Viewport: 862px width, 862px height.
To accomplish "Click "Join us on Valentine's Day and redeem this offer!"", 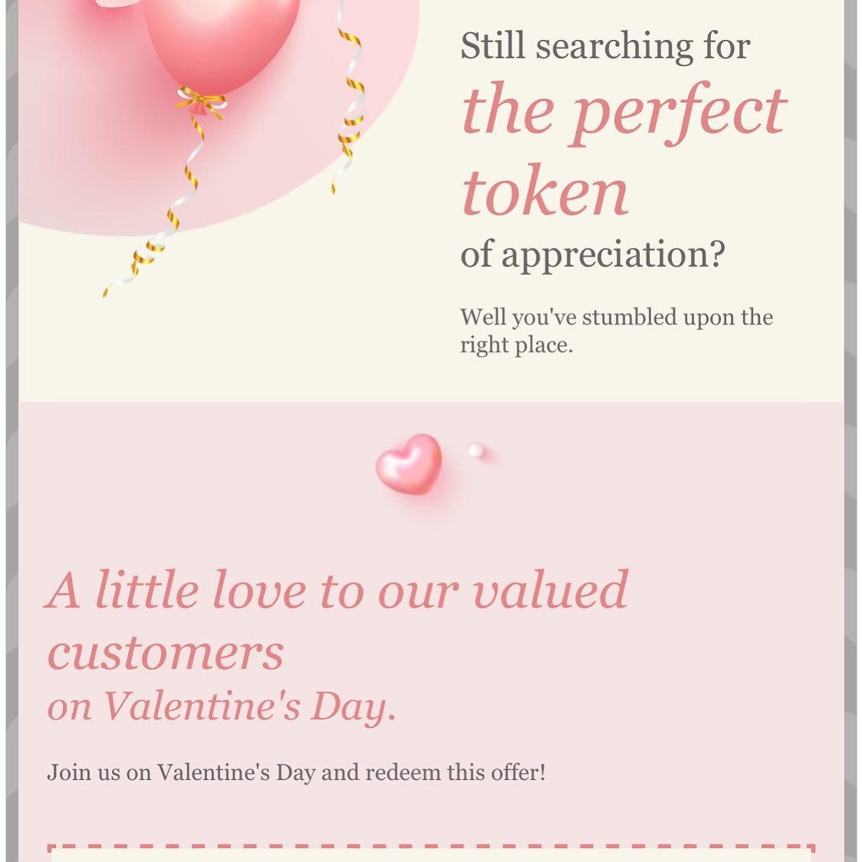I will click(296, 772).
